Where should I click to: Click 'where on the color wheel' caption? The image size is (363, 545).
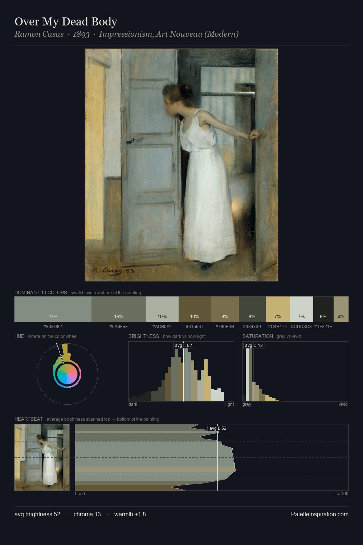[53, 336]
